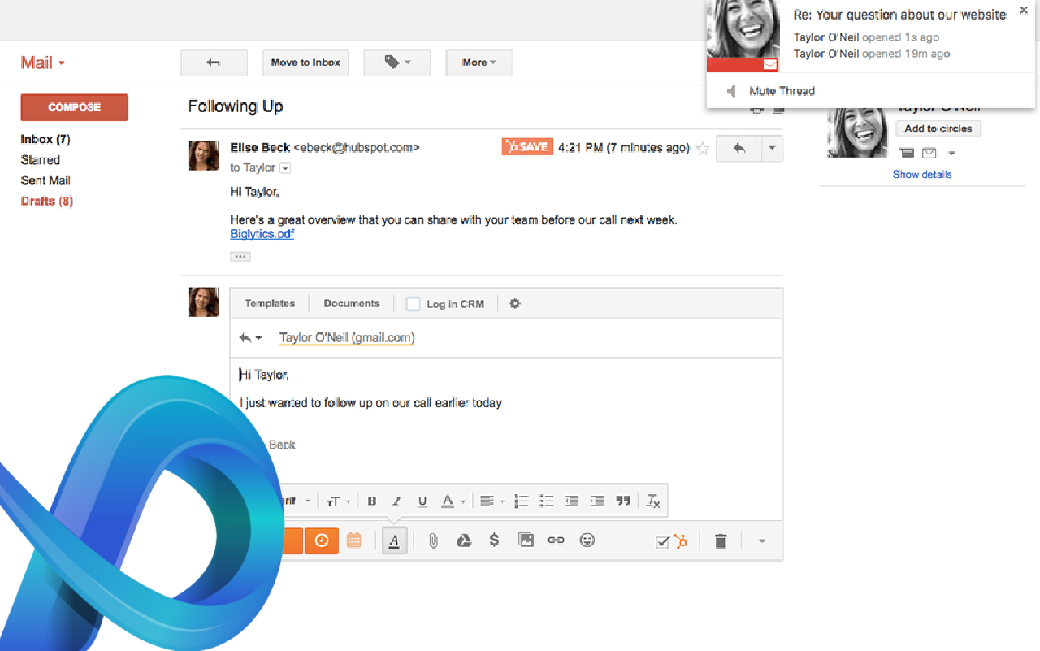Open the labels tag dropdown
This screenshot has height=651, width=1040.
pos(397,63)
